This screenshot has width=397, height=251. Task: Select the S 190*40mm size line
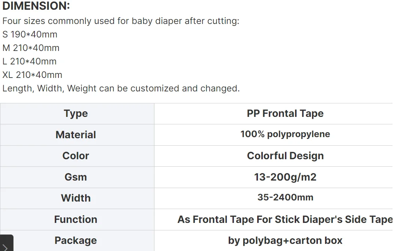point(30,34)
